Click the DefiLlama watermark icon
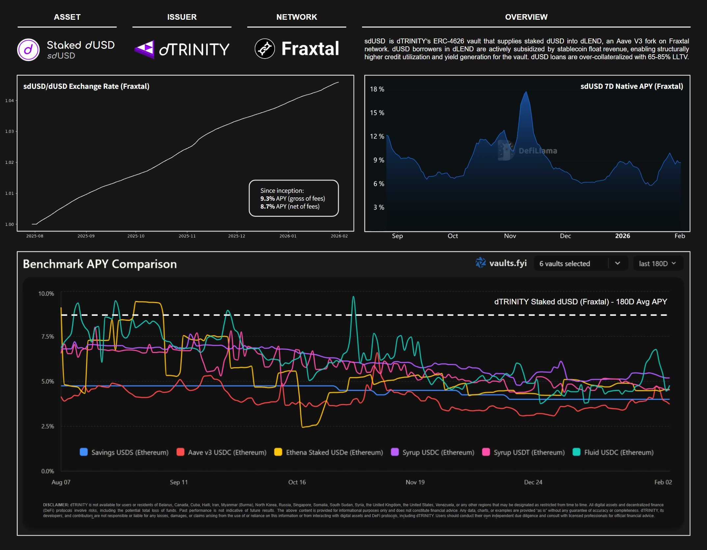This screenshot has width=707, height=550. (506, 150)
